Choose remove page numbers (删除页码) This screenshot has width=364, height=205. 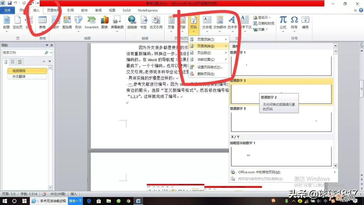209,74
